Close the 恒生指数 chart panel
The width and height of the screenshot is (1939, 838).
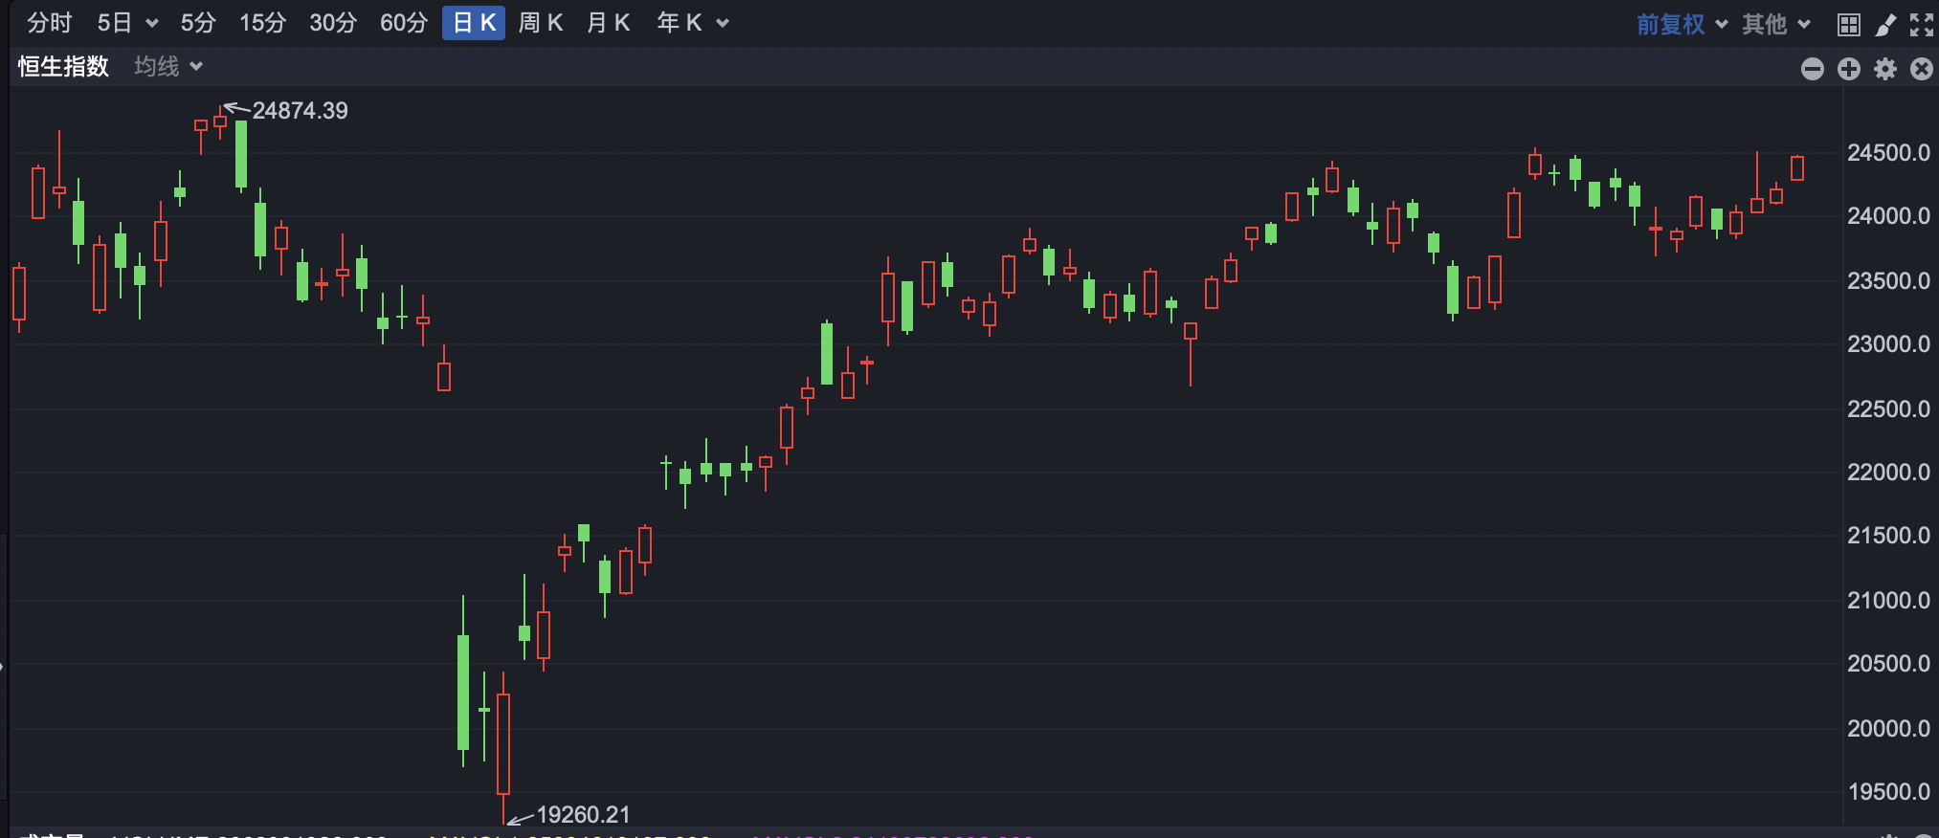tap(1922, 69)
